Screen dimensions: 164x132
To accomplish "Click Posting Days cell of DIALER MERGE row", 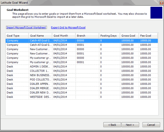I will coord(109,88).
